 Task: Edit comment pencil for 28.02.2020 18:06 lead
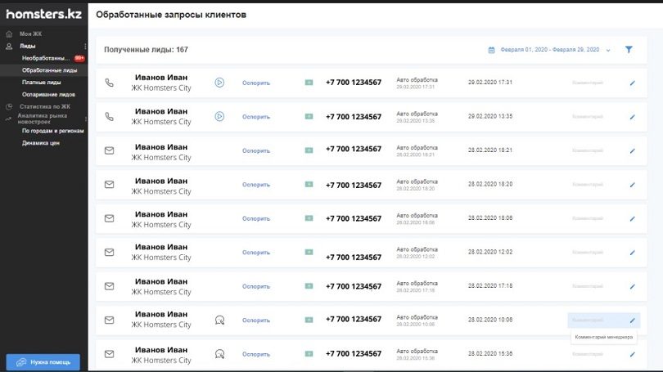632,219
